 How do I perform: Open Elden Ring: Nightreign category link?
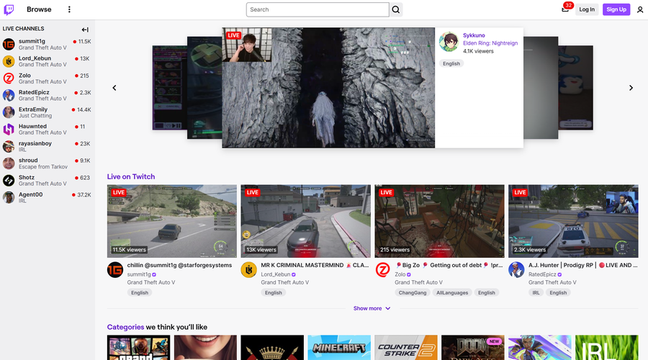(x=490, y=43)
